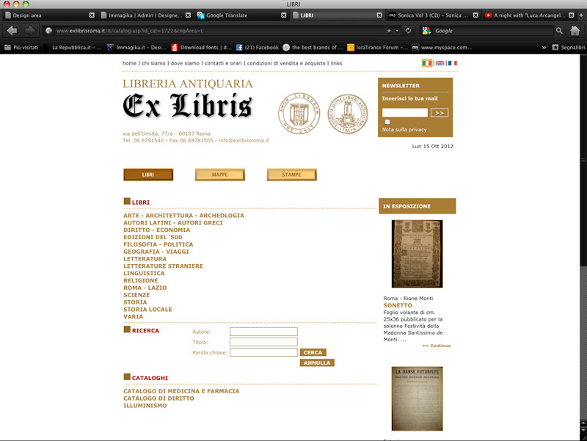Click the browser address bar URL

(x=130, y=31)
